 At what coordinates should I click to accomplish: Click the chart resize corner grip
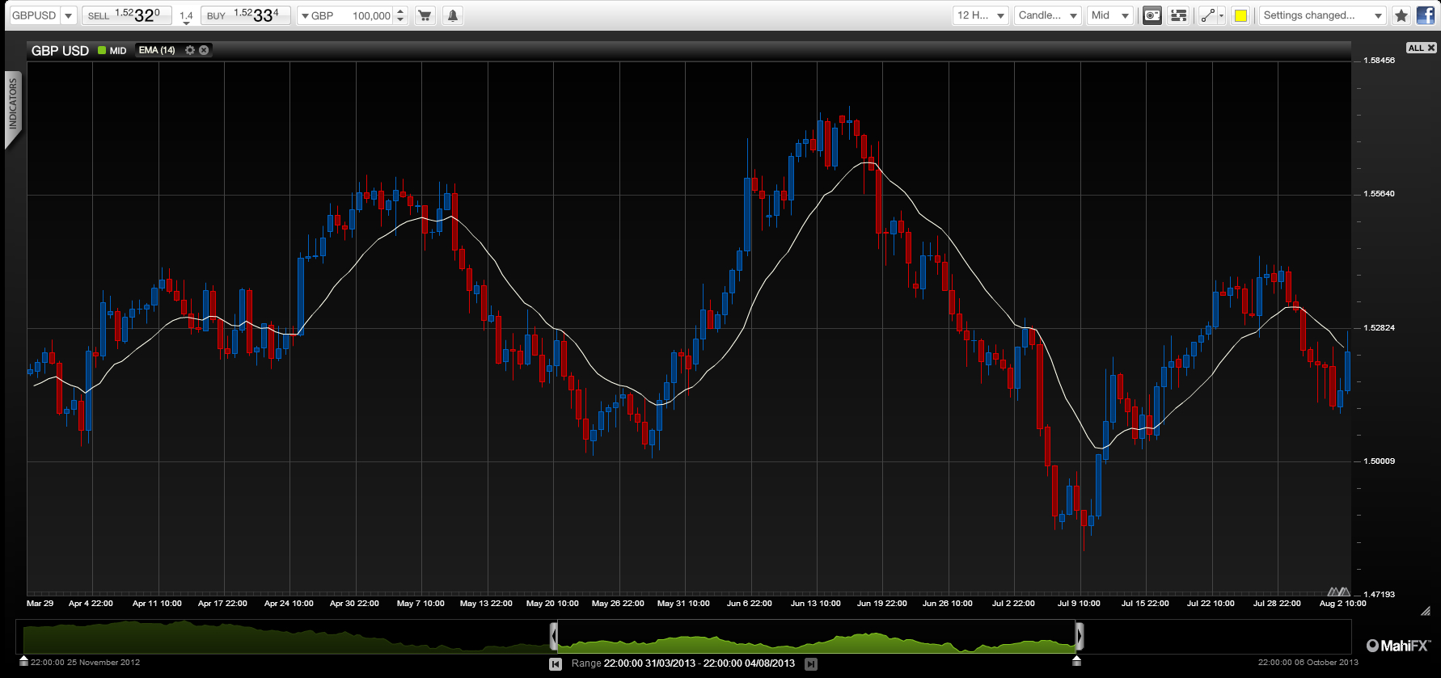(x=1426, y=611)
